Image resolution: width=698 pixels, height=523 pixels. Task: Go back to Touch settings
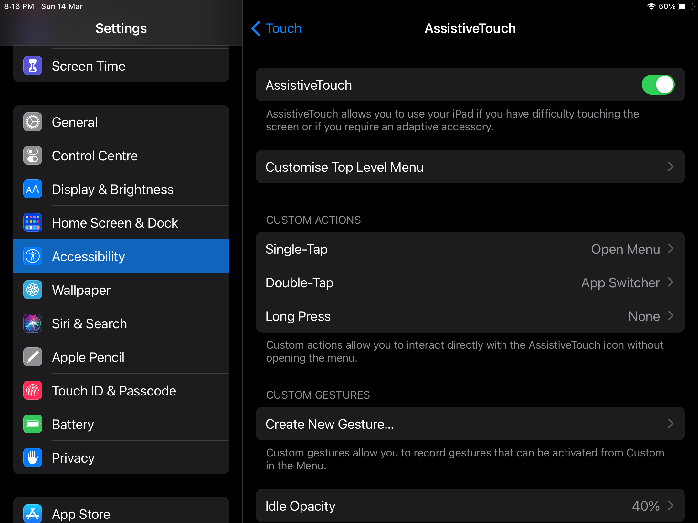(x=277, y=28)
